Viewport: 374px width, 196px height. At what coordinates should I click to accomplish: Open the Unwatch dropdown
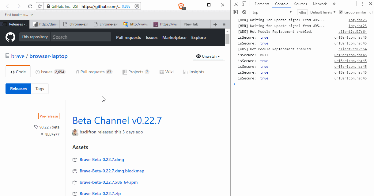tap(208, 56)
